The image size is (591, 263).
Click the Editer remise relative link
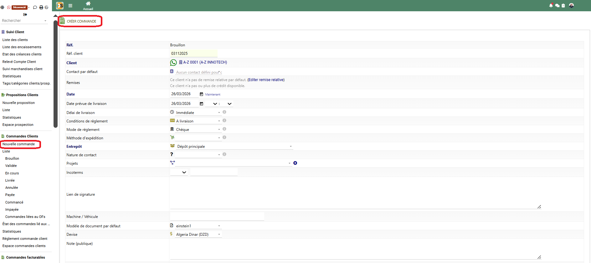266,80
